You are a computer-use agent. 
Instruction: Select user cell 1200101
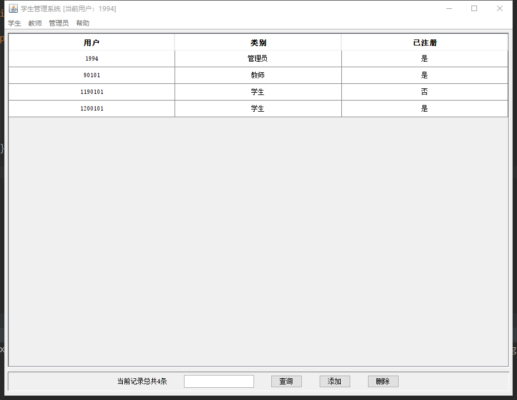pyautogui.click(x=92, y=108)
